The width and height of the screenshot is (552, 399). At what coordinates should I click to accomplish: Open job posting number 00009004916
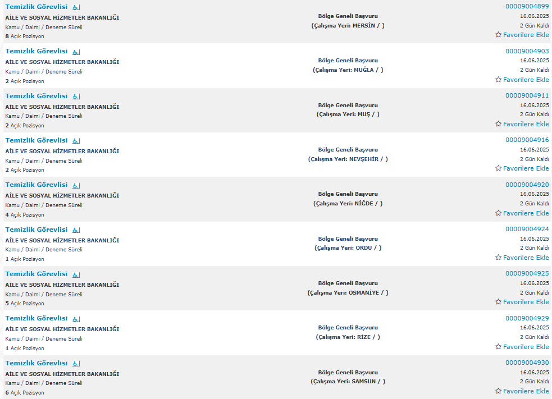[527, 140]
